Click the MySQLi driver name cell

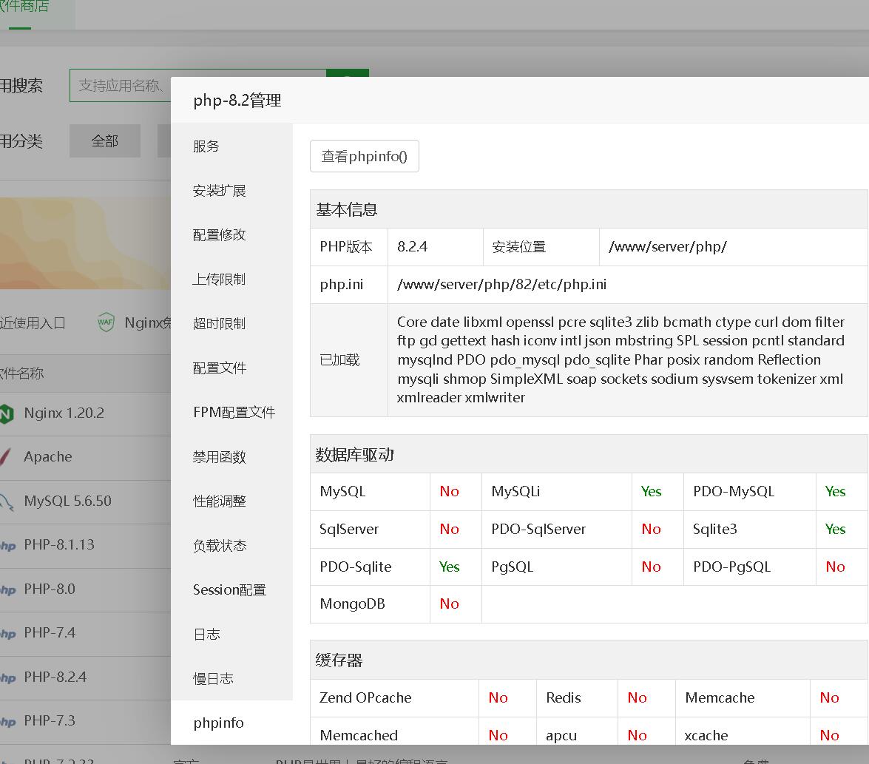[x=556, y=491]
